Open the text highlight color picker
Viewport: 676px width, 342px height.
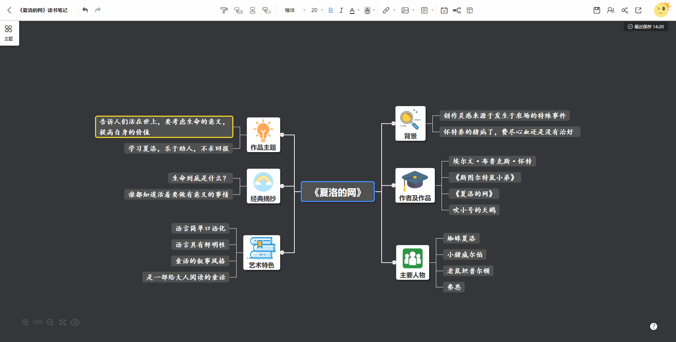coord(367,10)
